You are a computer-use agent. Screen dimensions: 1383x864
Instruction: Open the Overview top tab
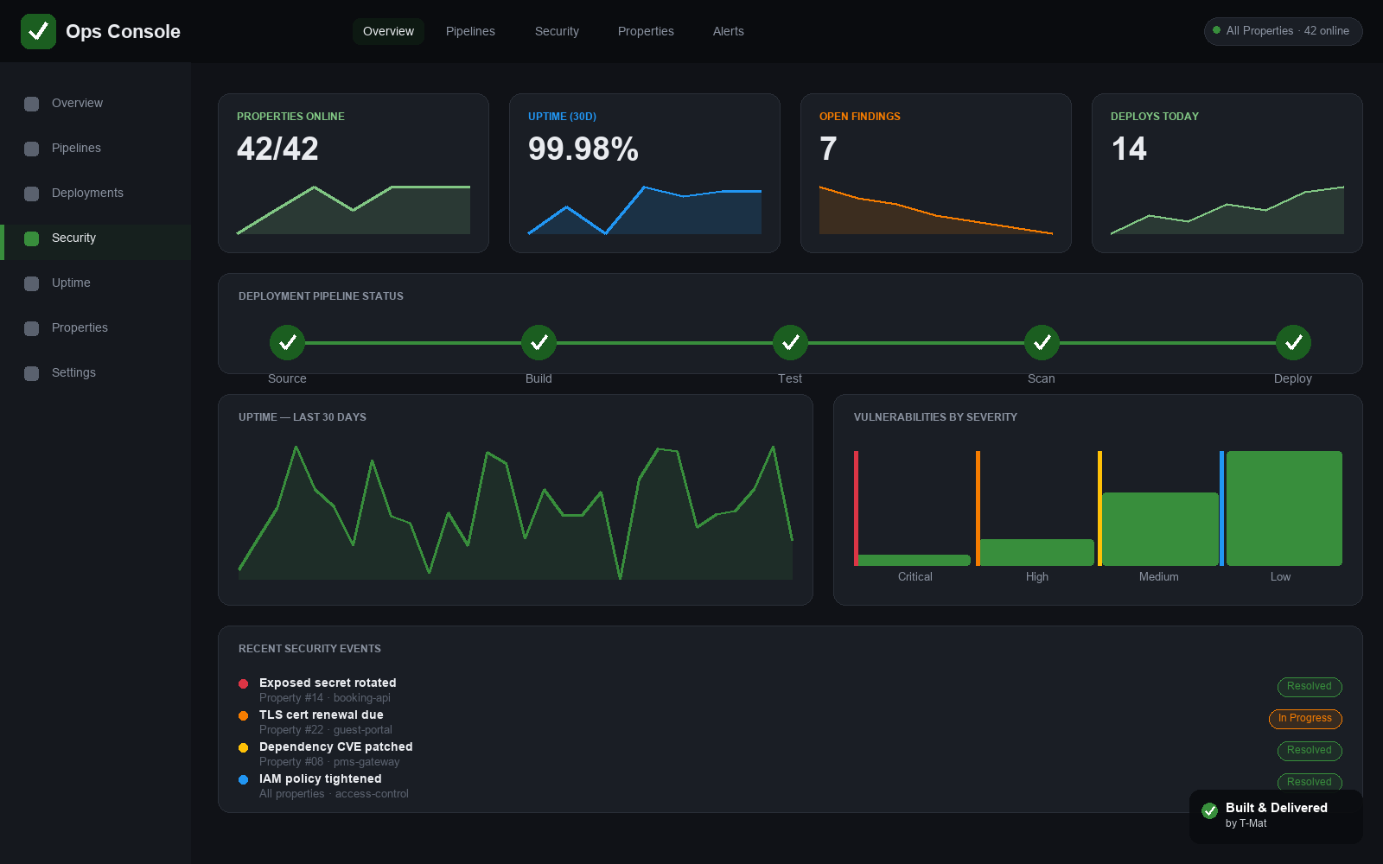(388, 31)
